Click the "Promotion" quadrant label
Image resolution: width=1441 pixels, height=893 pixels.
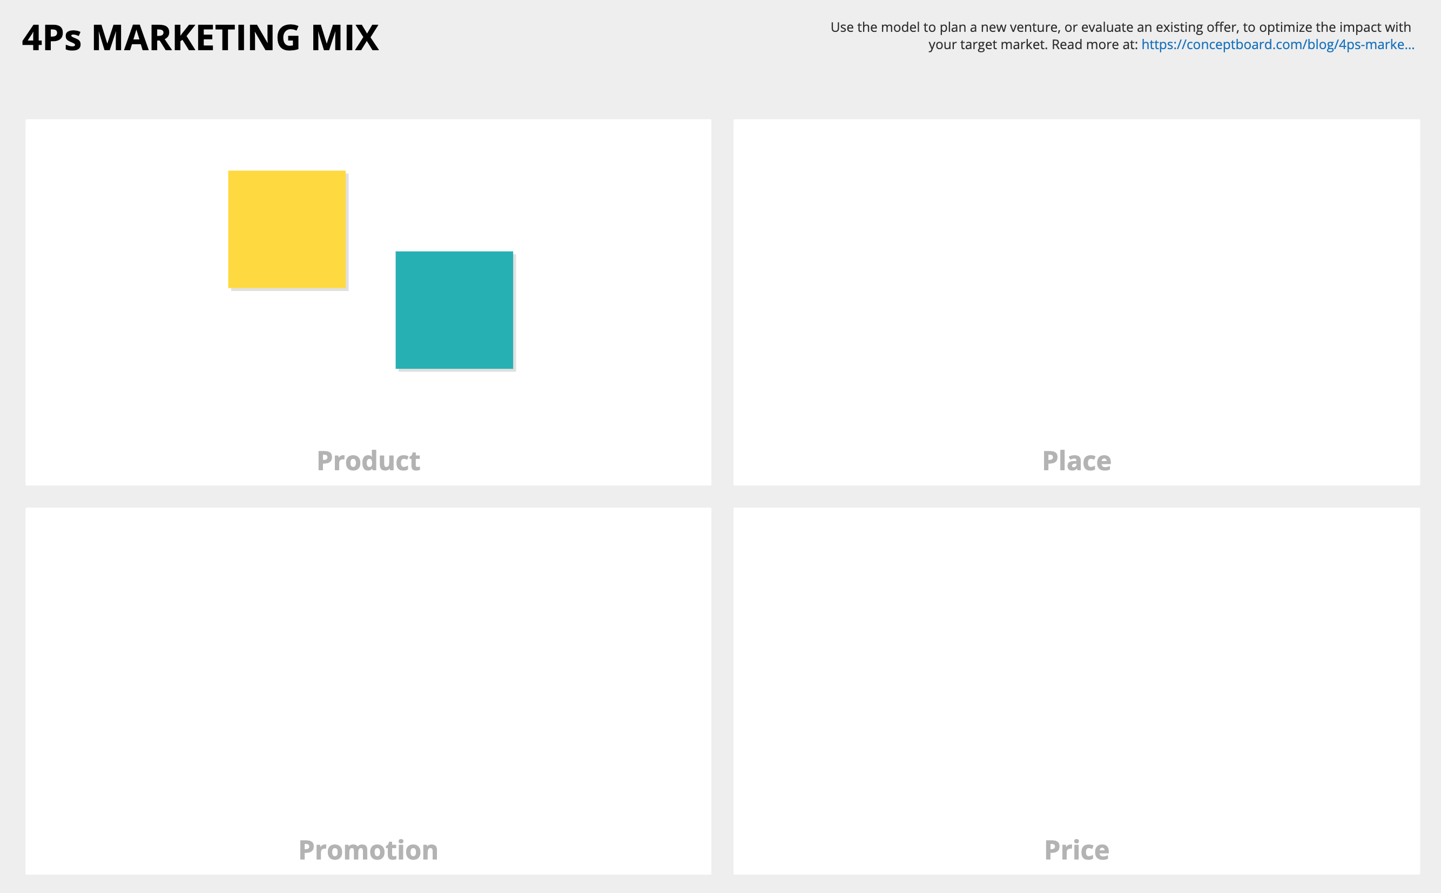coord(368,850)
